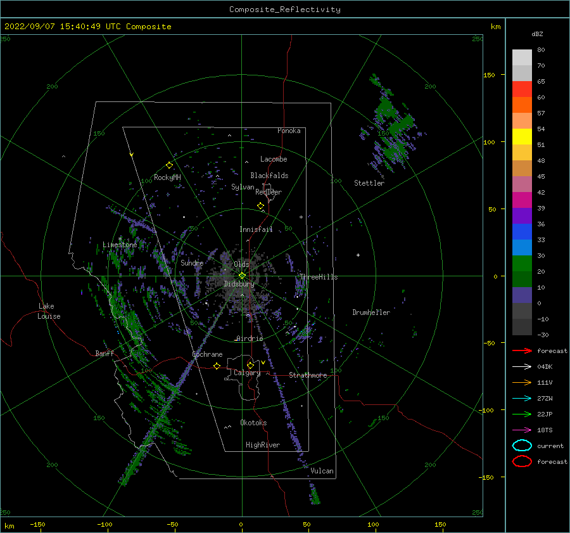Click the 18TS legend text
The width and height of the screenshot is (570, 533).
[545, 430]
